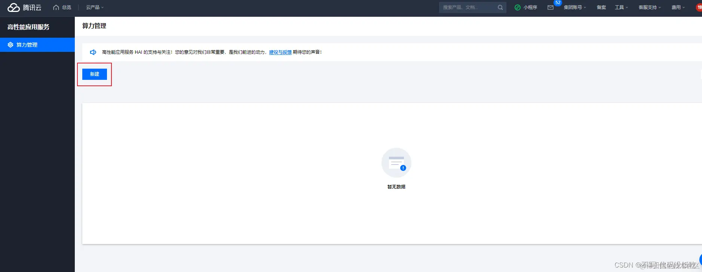Click the search magnifier icon

pos(500,7)
